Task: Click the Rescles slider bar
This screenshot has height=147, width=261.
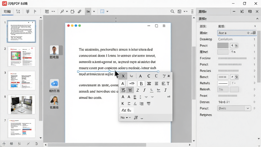Action: click(228, 71)
